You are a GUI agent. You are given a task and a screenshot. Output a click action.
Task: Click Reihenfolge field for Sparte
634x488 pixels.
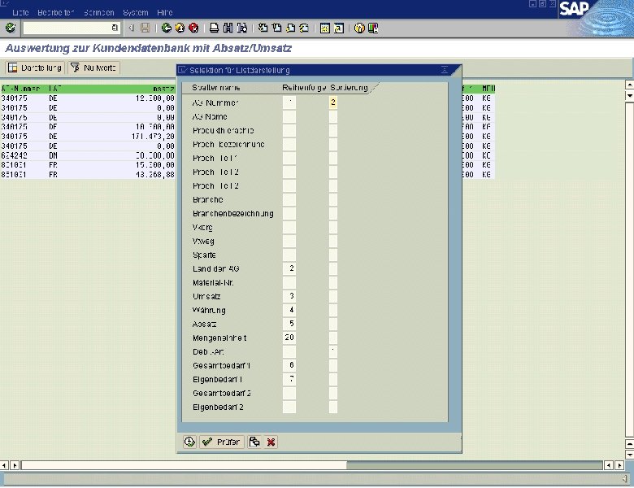(289, 255)
